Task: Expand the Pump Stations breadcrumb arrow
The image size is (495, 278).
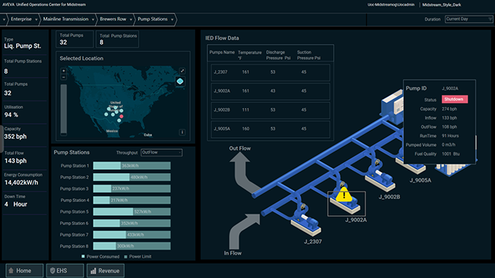Action: (x=172, y=19)
